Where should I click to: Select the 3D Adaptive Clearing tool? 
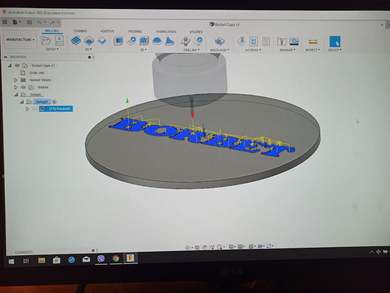point(118,41)
